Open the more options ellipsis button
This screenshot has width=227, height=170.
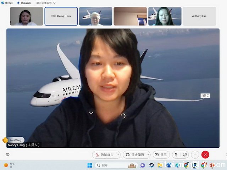195,155
